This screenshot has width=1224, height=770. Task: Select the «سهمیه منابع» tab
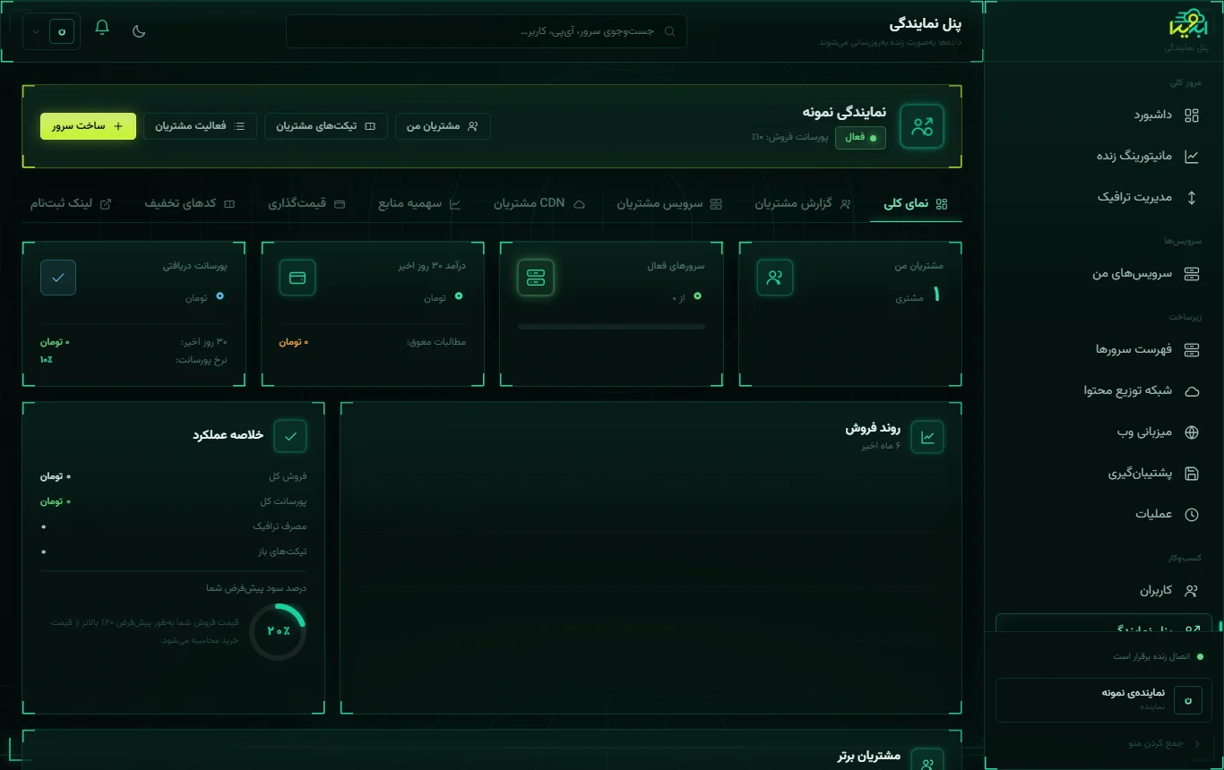click(419, 204)
